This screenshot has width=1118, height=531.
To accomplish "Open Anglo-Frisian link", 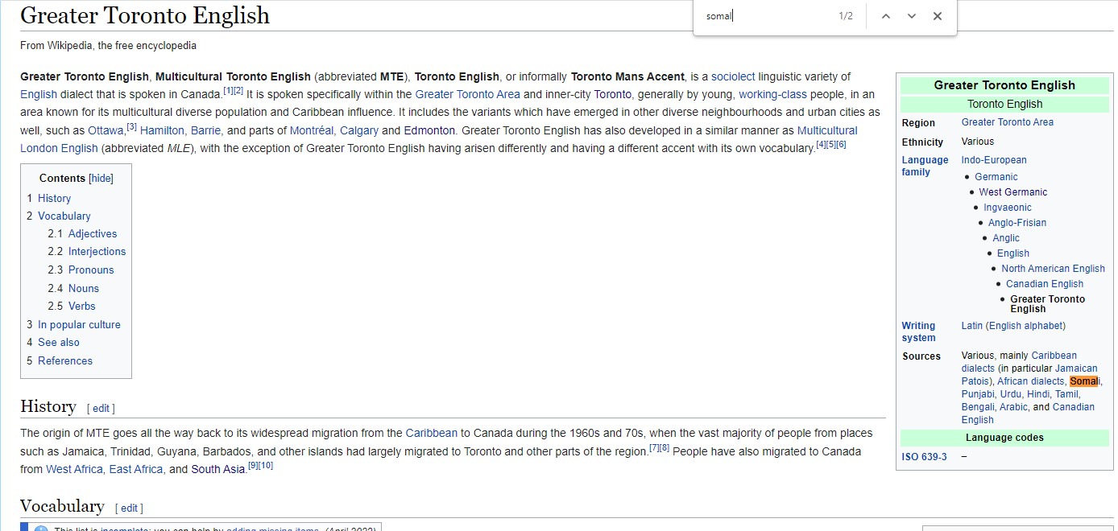I will point(1017,223).
